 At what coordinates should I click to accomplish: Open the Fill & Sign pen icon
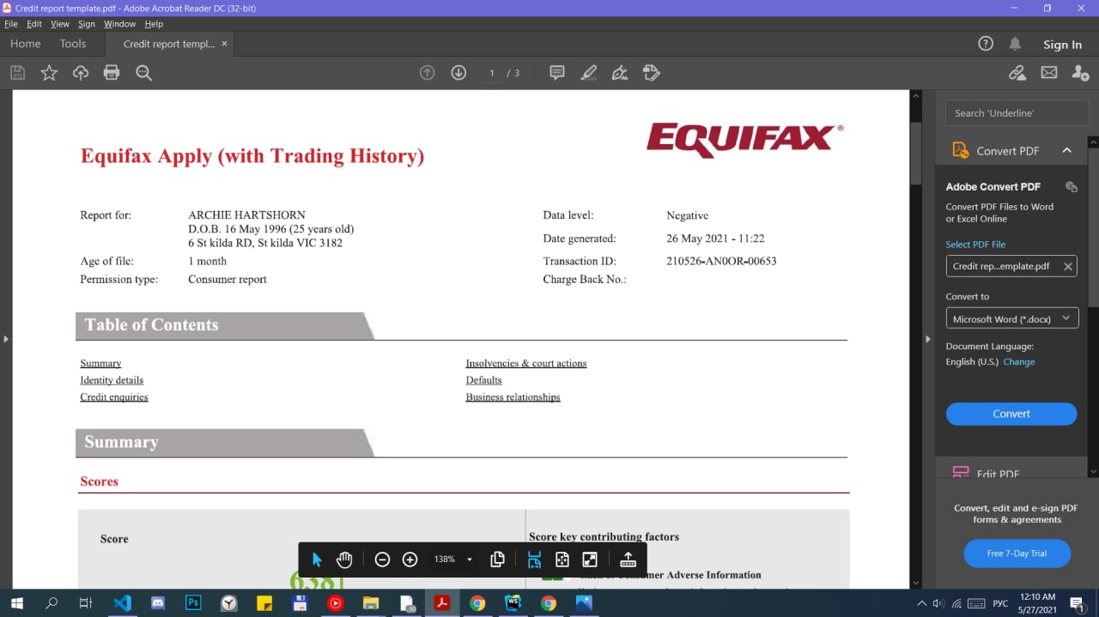pyautogui.click(x=620, y=73)
